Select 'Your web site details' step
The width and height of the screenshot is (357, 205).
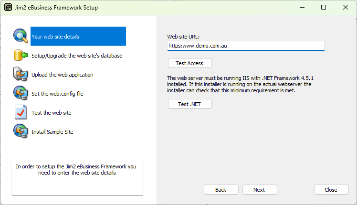(x=55, y=37)
